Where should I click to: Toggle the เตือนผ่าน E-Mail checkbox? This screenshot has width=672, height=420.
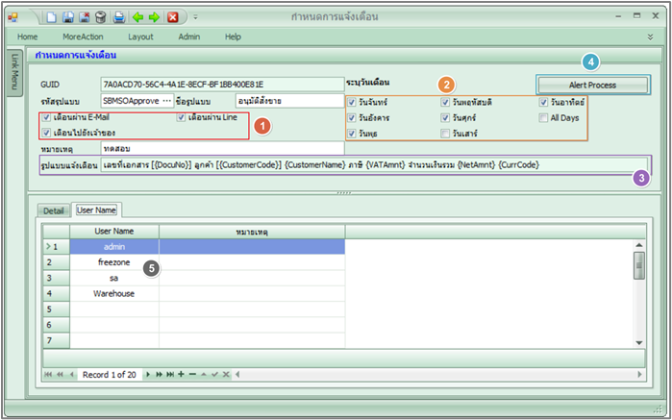pyautogui.click(x=47, y=118)
